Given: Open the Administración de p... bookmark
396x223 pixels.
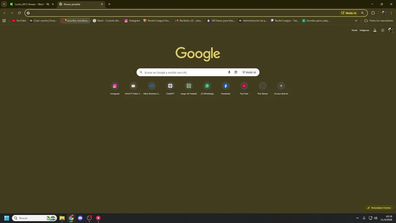Looking at the screenshot, I should coord(253,20).
